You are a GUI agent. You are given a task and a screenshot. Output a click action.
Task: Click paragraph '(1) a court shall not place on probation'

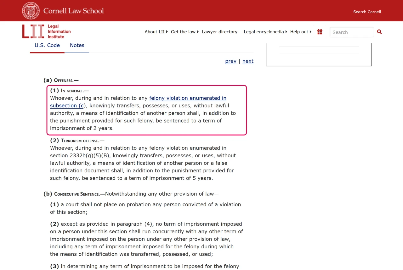click(145, 208)
